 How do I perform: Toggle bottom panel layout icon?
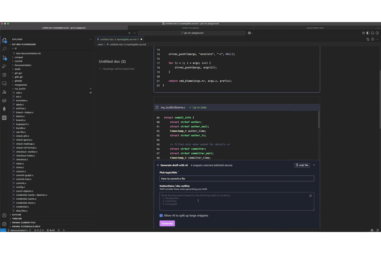tap(373, 33)
